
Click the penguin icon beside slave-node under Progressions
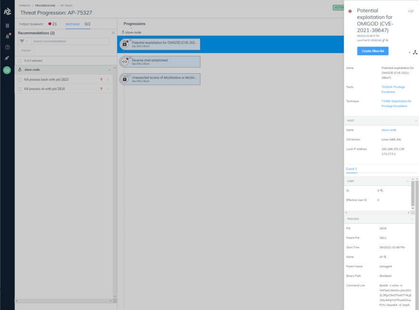(x=123, y=32)
